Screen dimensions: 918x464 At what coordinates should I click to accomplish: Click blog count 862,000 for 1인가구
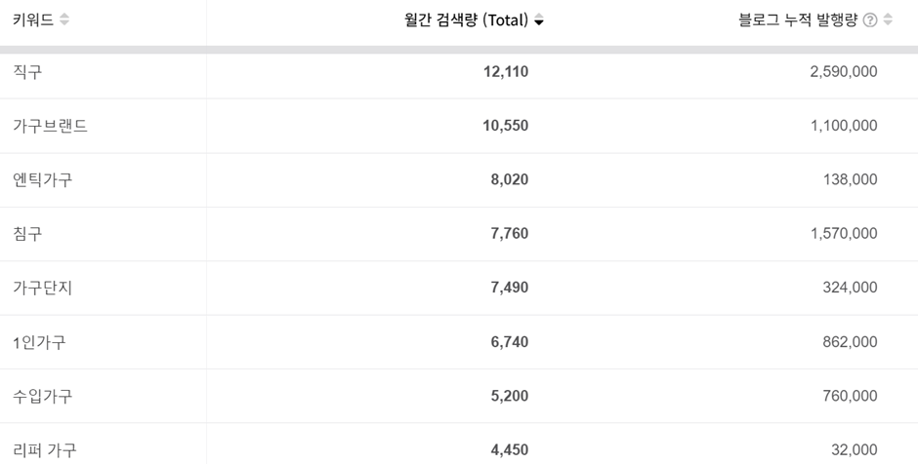coord(850,342)
